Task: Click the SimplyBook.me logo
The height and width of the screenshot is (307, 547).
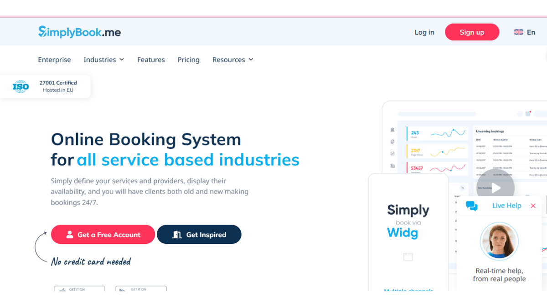Action: (x=80, y=32)
